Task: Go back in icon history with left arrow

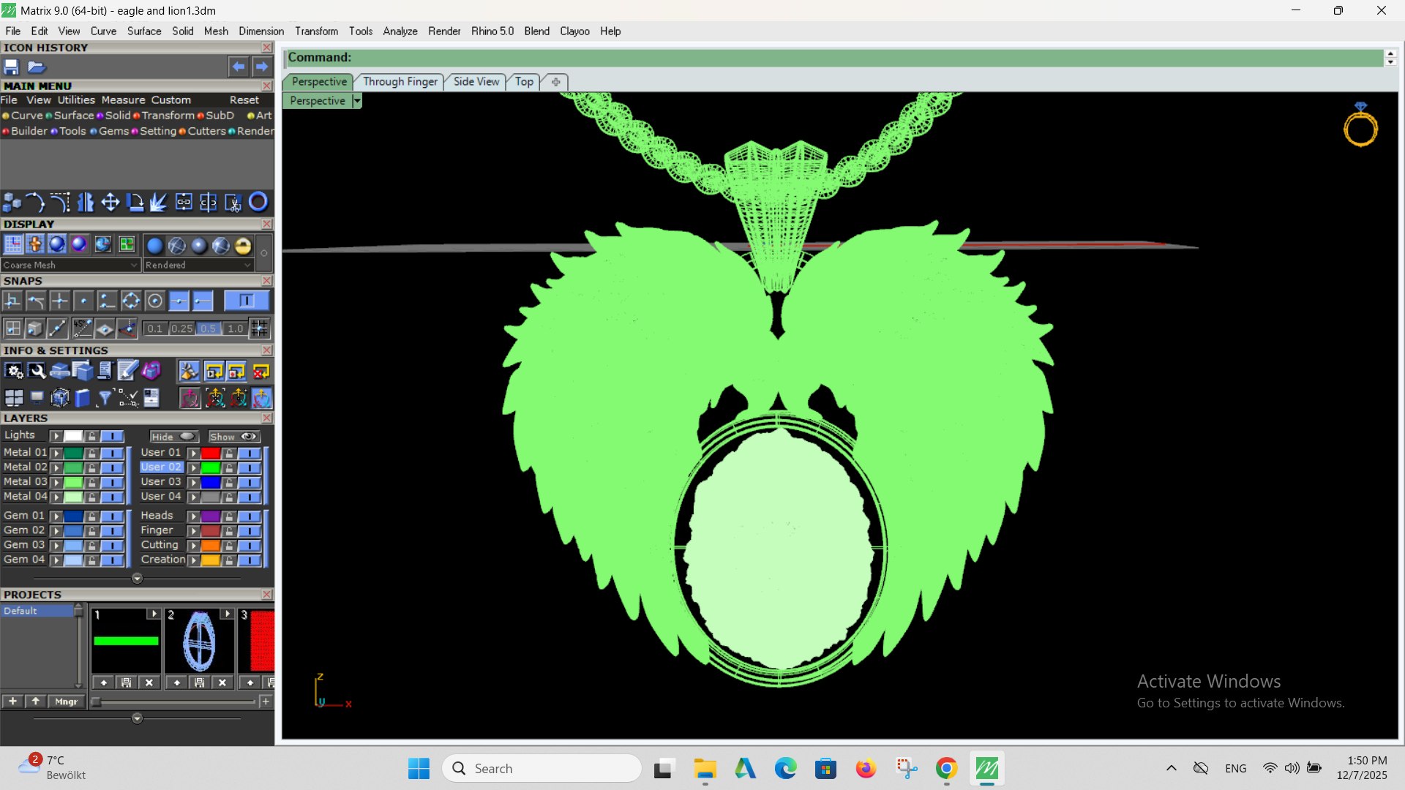Action: tap(239, 67)
